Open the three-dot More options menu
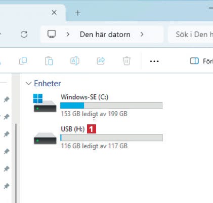 coord(154,61)
